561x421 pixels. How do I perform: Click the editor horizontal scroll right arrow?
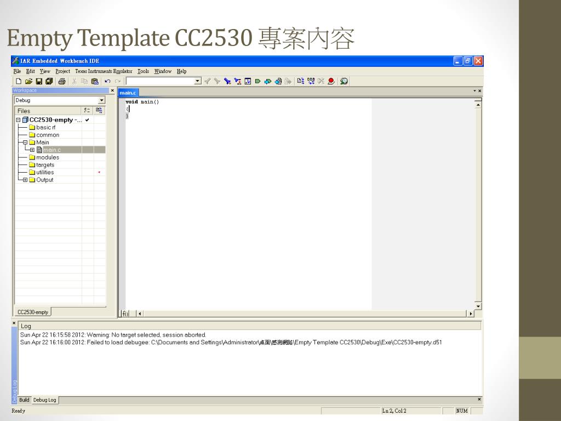(x=471, y=314)
